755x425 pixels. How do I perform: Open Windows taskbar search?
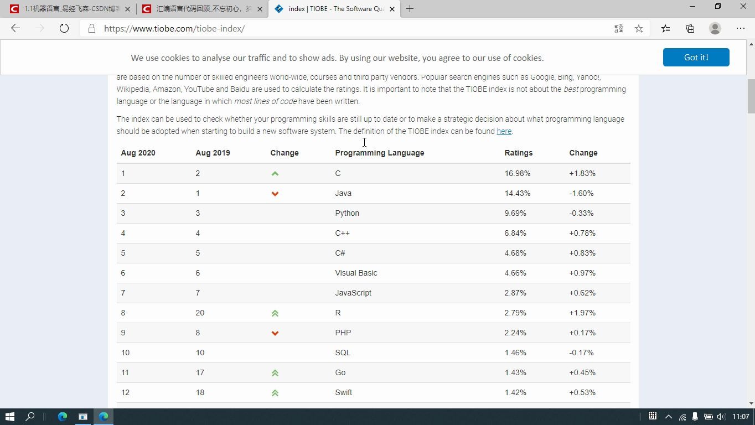coord(31,417)
